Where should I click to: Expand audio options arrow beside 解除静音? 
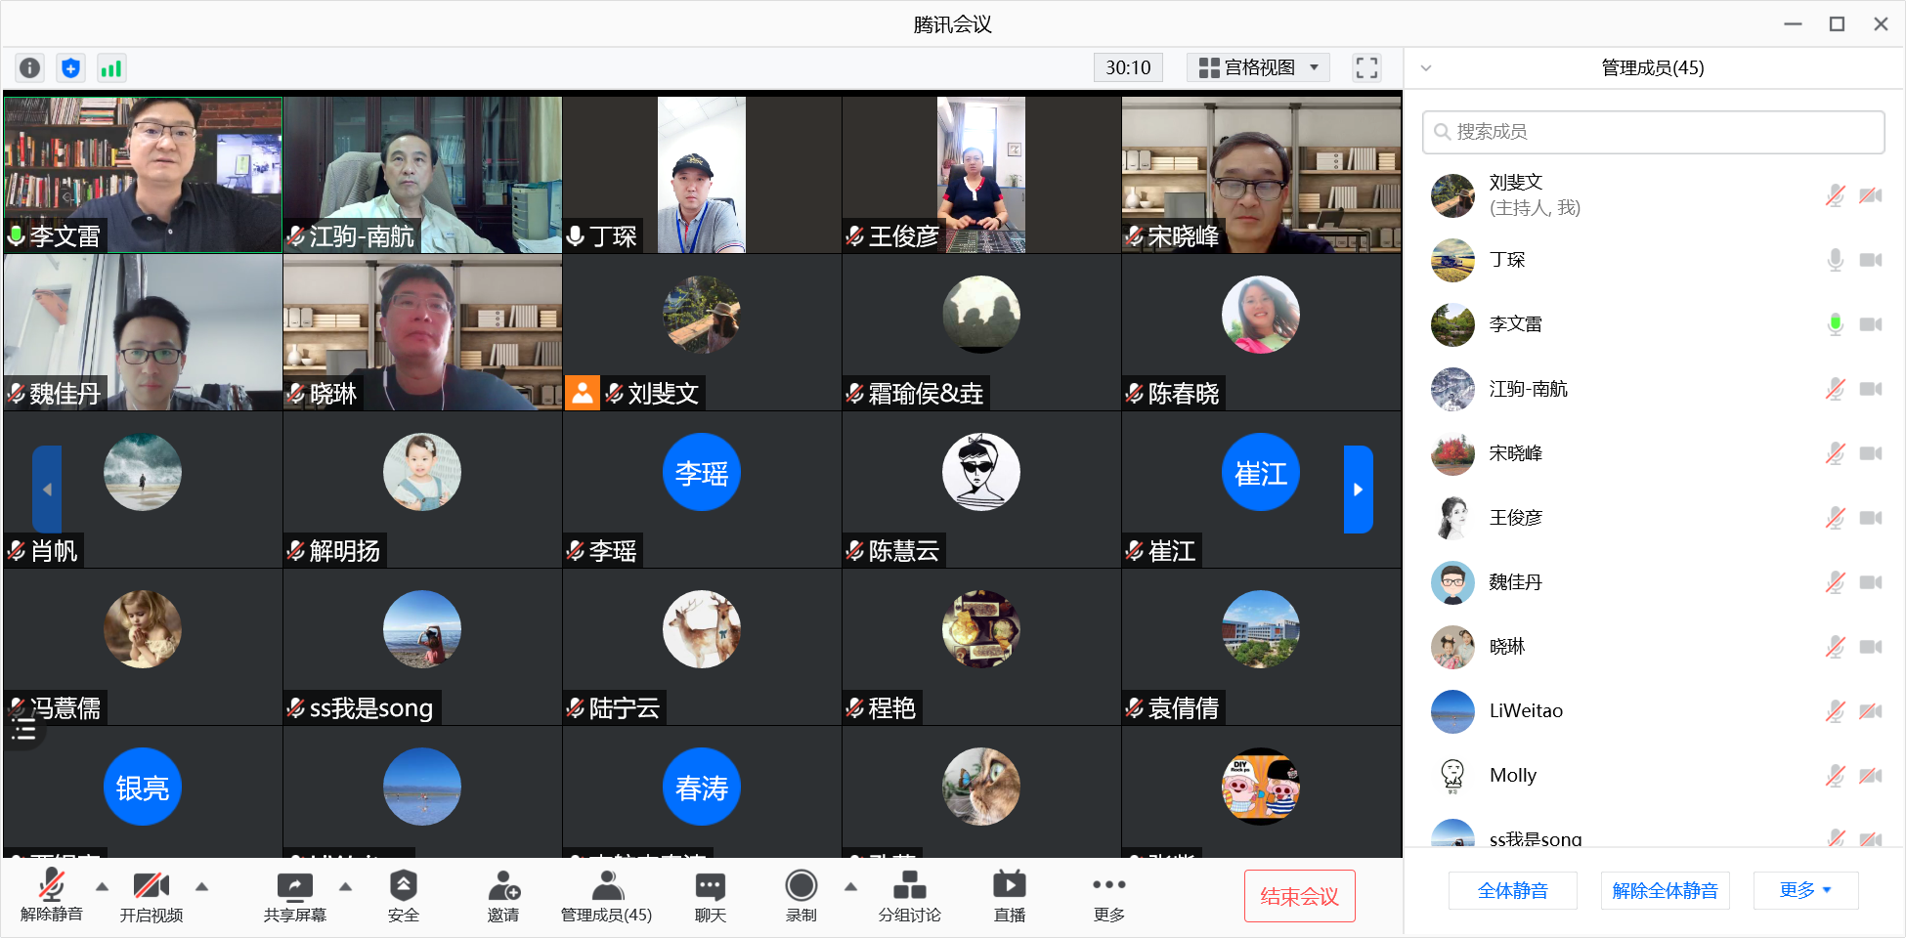103,887
